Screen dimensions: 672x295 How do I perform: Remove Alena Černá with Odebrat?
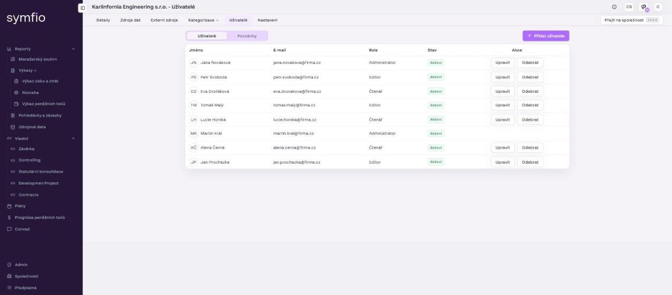click(x=530, y=147)
